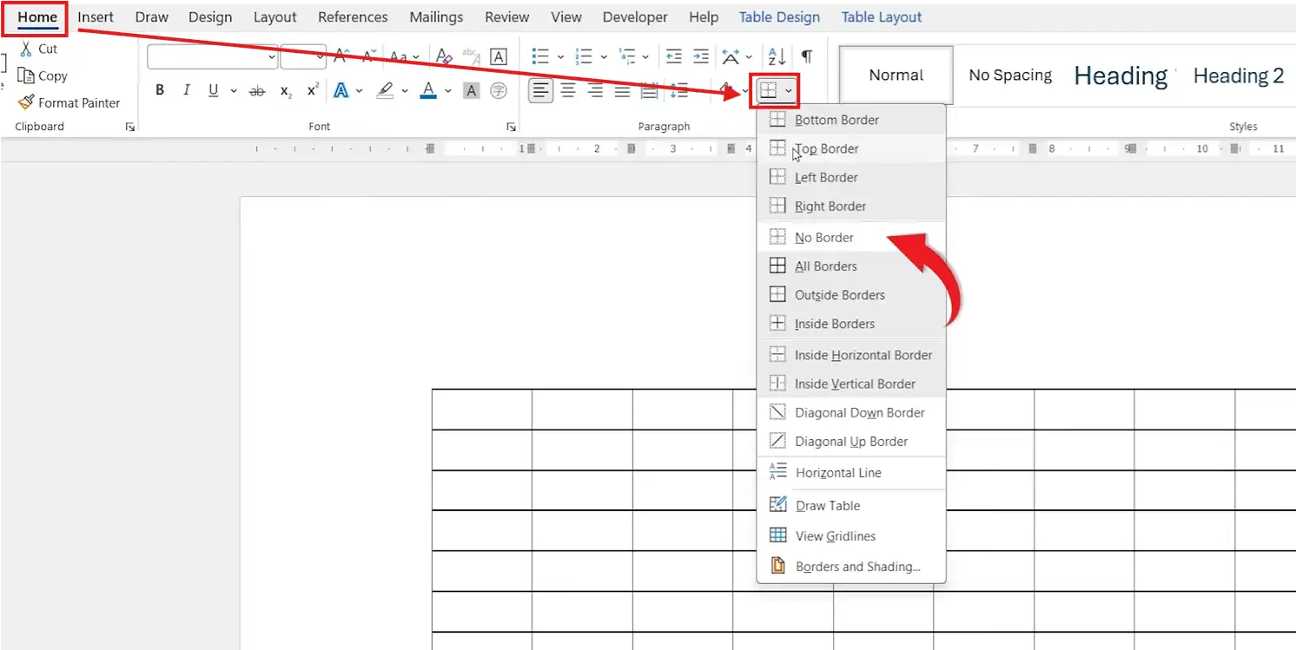Viewport: 1296px width, 650px height.
Task: Sort the selection A to Z
Action: (x=777, y=56)
